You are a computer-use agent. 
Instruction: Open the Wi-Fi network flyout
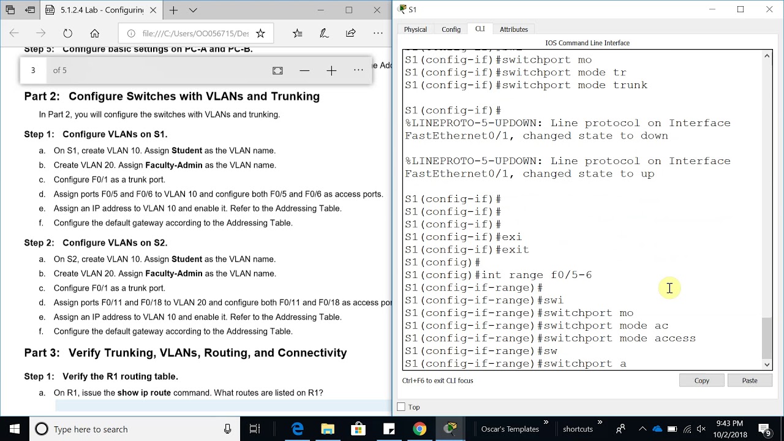[x=687, y=429]
